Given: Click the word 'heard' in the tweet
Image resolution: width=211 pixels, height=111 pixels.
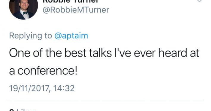Looking at the screenshot, I should 173,53.
